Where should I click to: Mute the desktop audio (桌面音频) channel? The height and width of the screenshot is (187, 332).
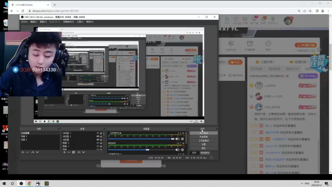[x=178, y=150]
